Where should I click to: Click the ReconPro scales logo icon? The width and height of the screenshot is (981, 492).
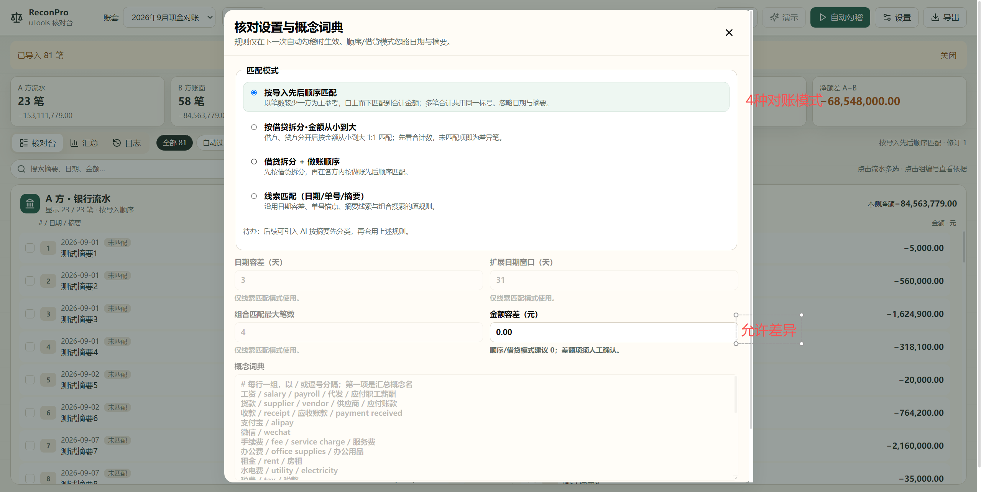click(16, 18)
